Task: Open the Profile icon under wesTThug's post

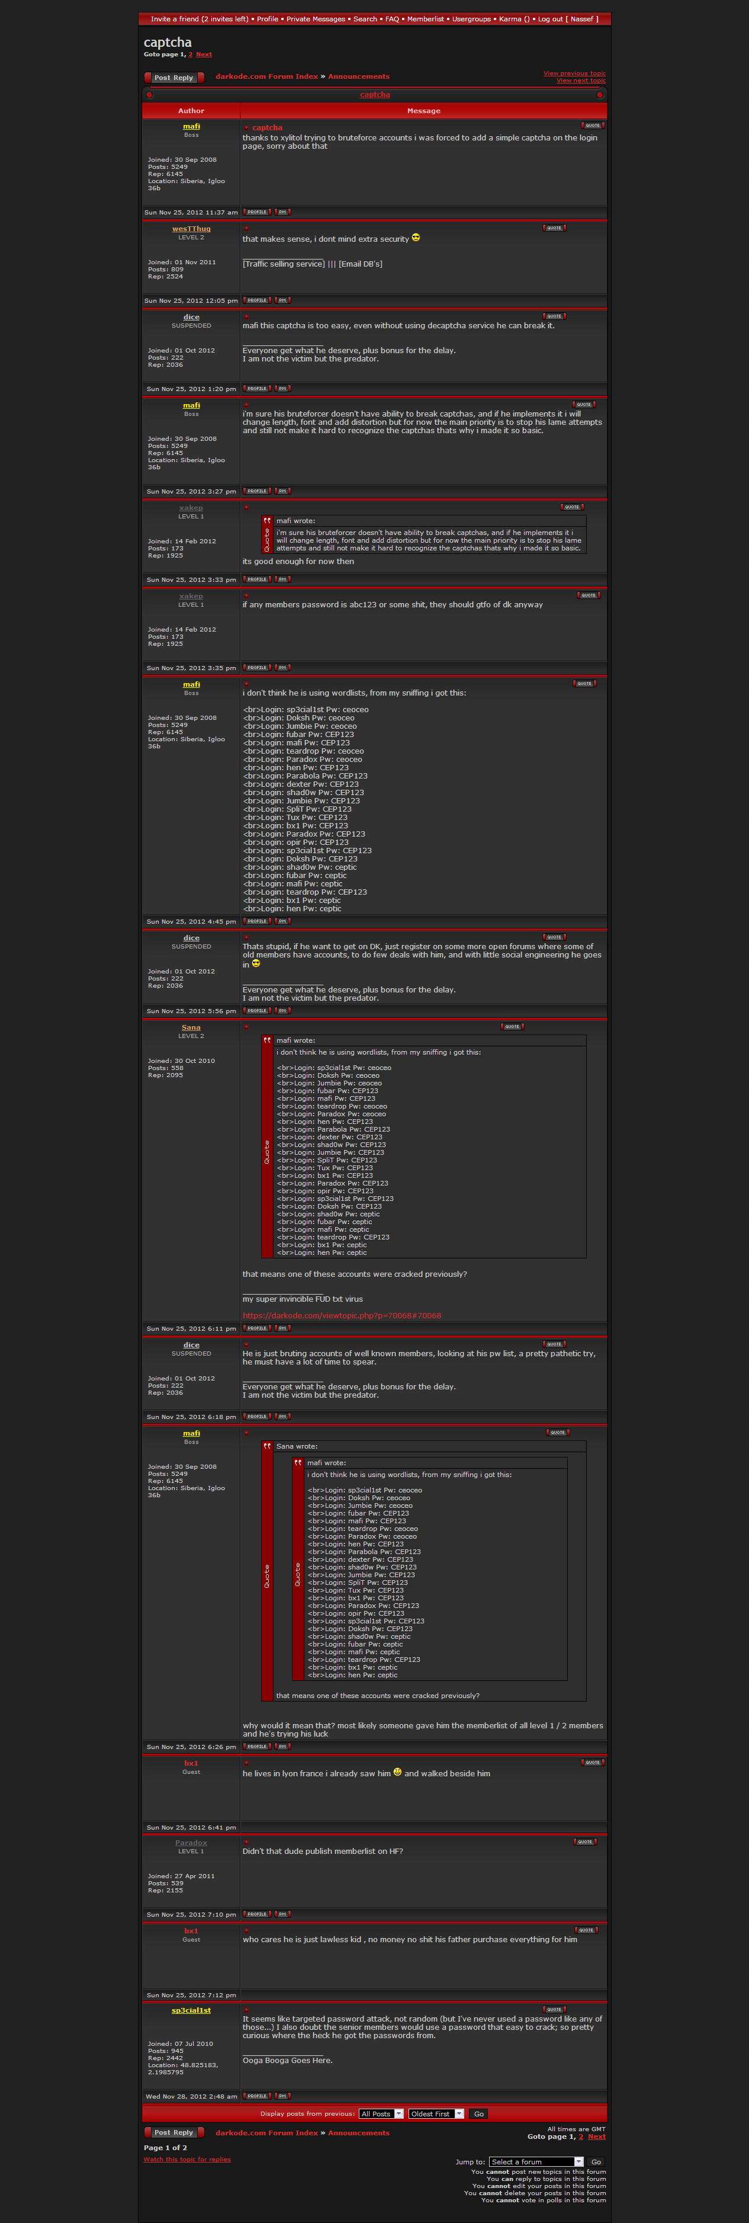Action: [256, 300]
